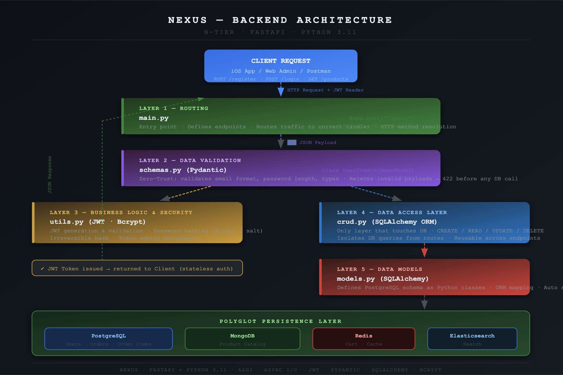This screenshot has width=563, height=375.
Task: Click the "LAYER 1 — ROUTING" heading
Action: coord(174,108)
